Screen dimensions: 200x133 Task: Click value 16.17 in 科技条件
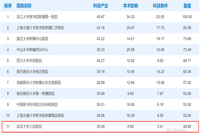(160, 39)
